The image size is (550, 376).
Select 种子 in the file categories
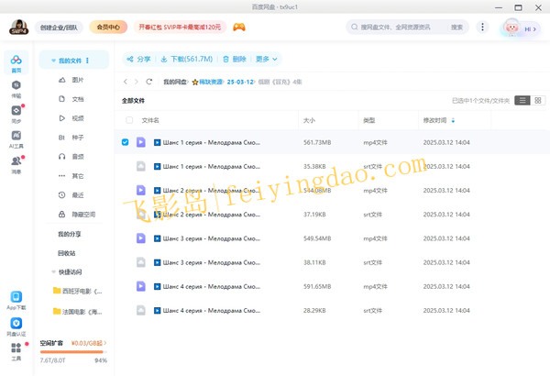[78, 138]
